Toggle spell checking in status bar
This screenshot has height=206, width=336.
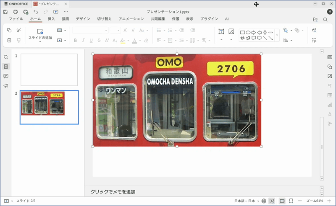click(272, 201)
